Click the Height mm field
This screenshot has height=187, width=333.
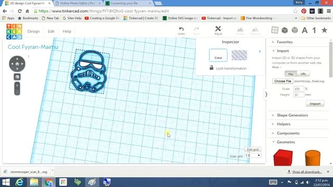(299, 95)
